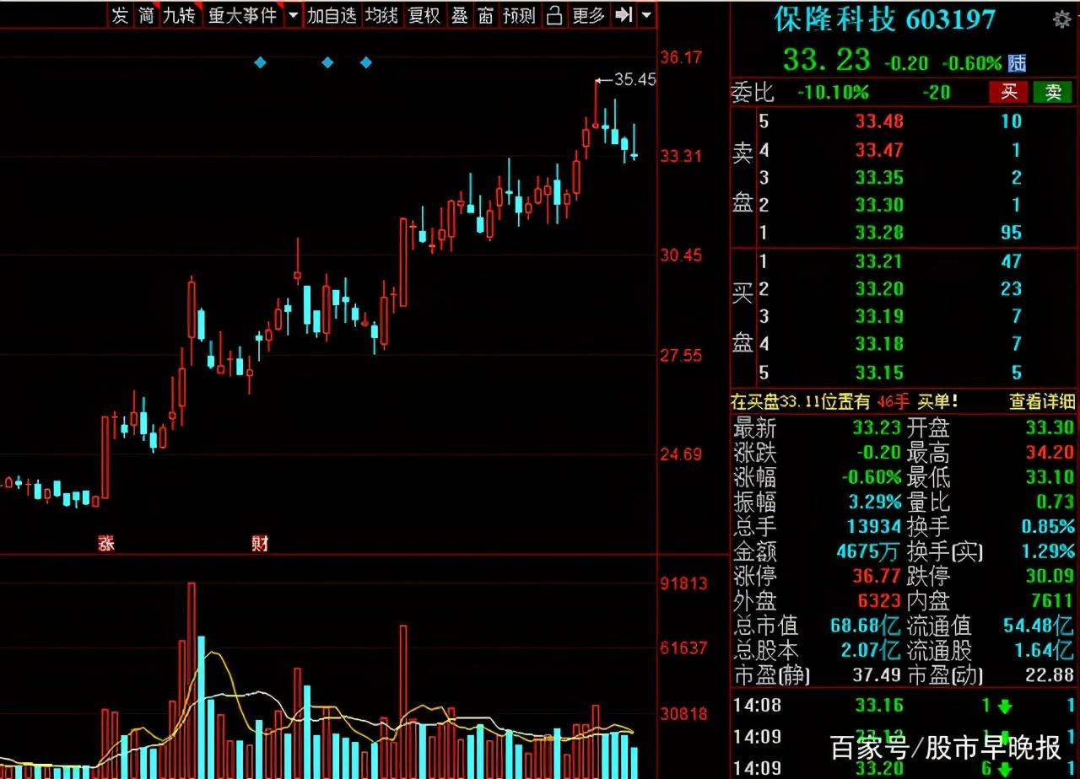This screenshot has width=1080, height=779.
Task: Expand the 更多 more options menu
Action: [x=589, y=15]
